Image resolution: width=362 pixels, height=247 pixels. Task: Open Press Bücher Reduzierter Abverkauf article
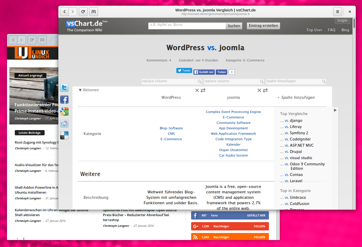(140, 215)
